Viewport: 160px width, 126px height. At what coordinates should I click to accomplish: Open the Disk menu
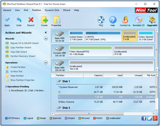(26, 10)
